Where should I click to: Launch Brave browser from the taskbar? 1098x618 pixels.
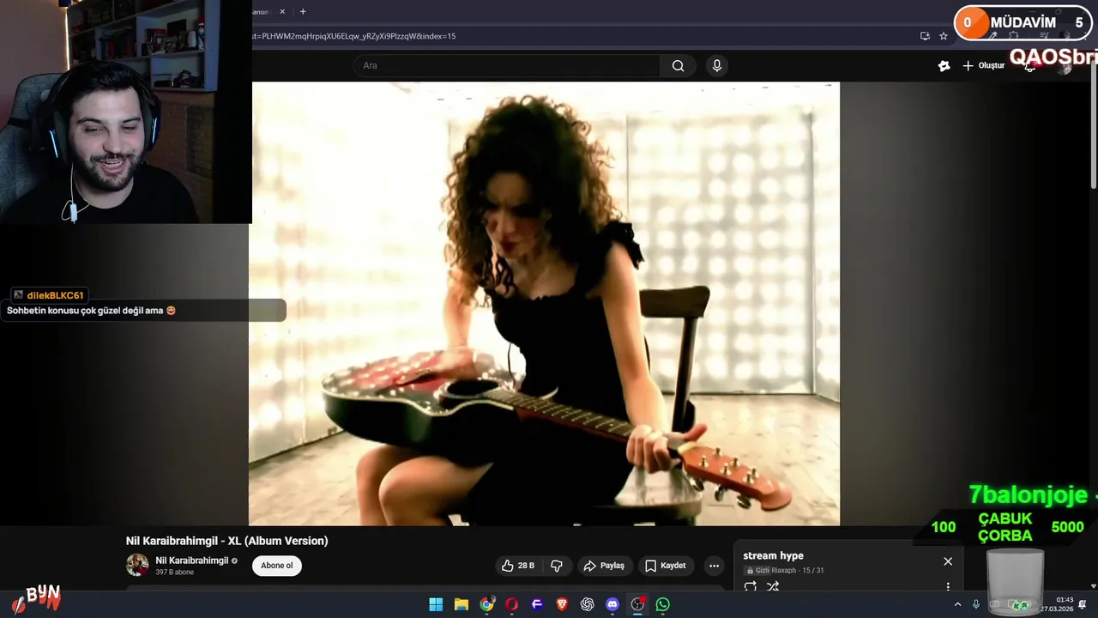(562, 604)
